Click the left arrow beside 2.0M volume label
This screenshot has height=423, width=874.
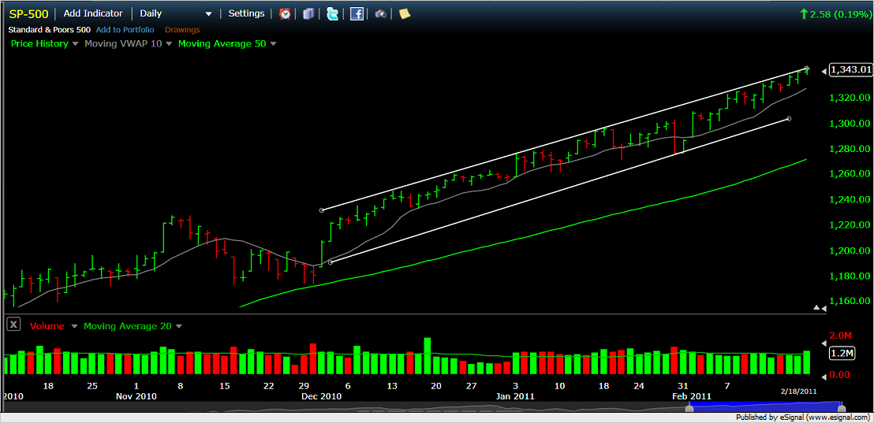pyautogui.click(x=824, y=343)
